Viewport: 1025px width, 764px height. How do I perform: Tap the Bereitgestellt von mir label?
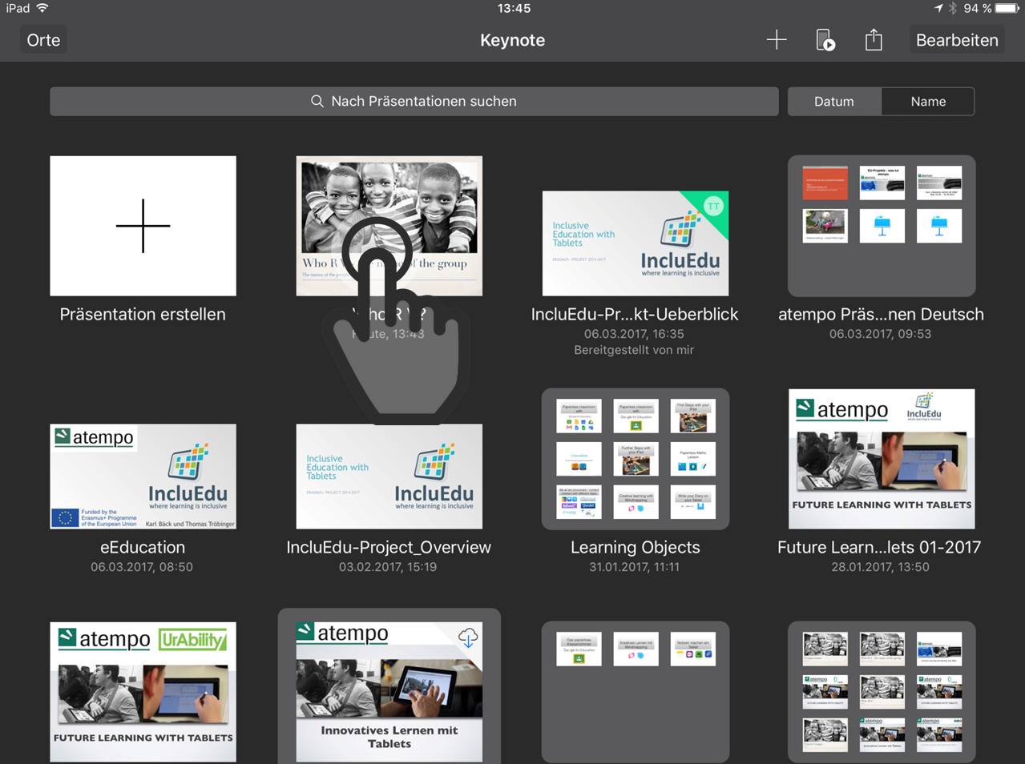click(x=634, y=350)
